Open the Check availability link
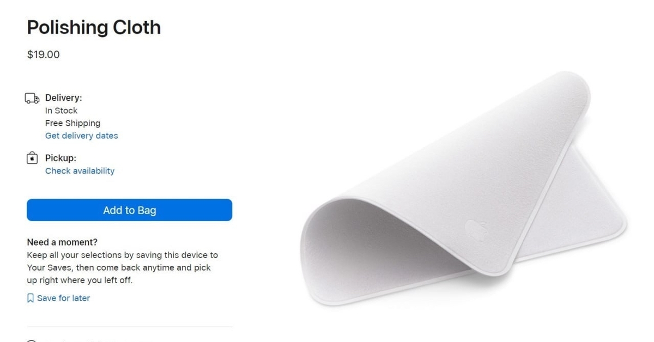The width and height of the screenshot is (654, 342). point(80,171)
